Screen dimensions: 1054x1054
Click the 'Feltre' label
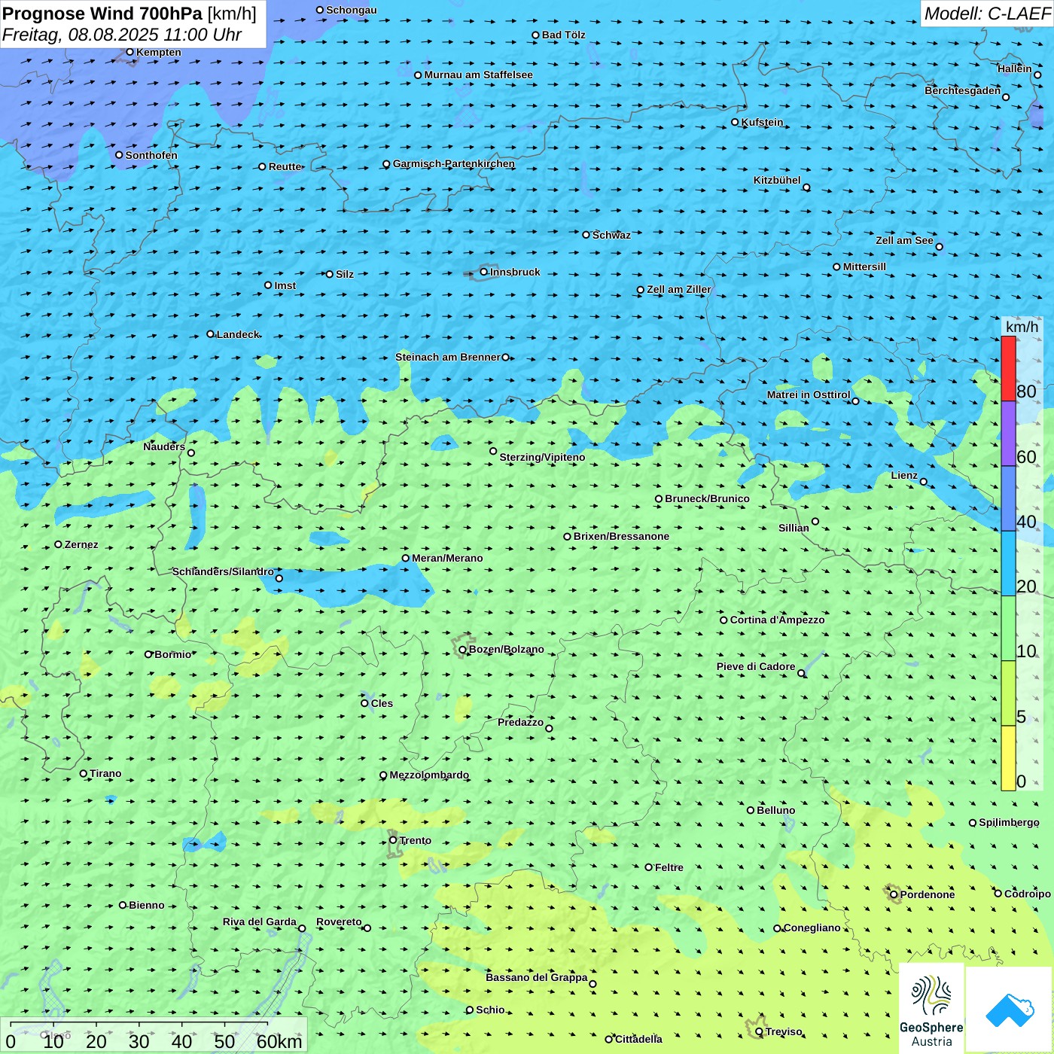[669, 867]
